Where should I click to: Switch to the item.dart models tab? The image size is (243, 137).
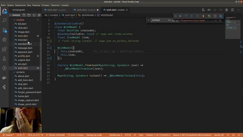(x=56, y=10)
